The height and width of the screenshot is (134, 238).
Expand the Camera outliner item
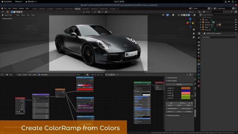[201, 22]
